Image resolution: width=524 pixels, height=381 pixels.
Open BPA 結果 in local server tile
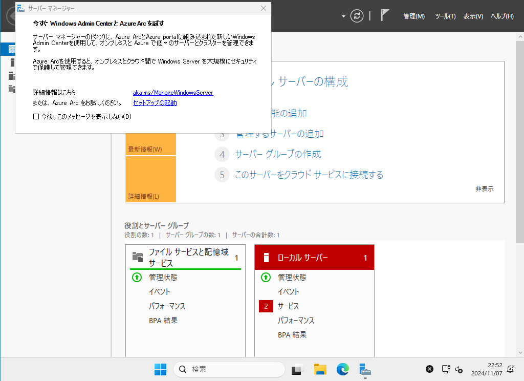point(292,335)
